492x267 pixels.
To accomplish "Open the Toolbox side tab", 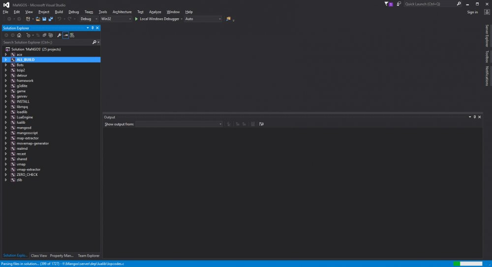I will pos(487,57).
